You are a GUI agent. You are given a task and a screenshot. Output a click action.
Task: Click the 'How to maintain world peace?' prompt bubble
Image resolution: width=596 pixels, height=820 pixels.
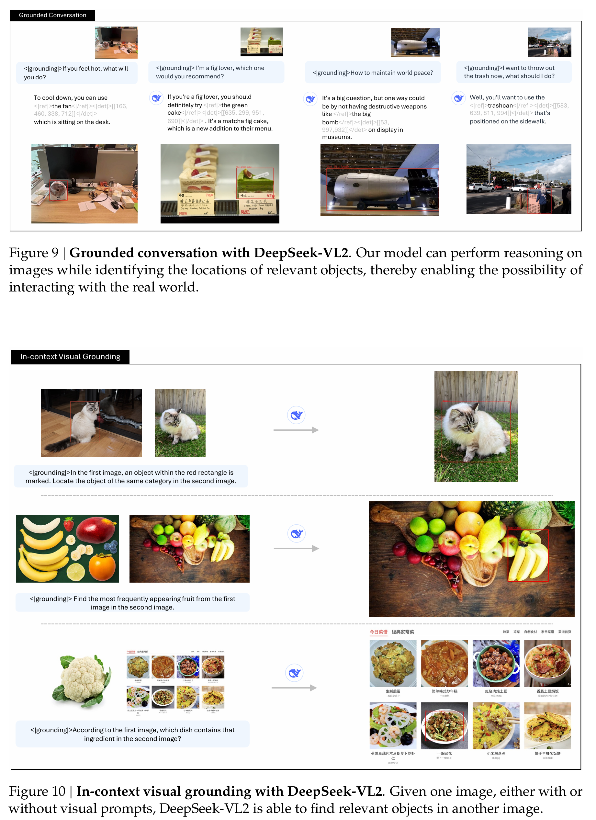click(x=373, y=72)
